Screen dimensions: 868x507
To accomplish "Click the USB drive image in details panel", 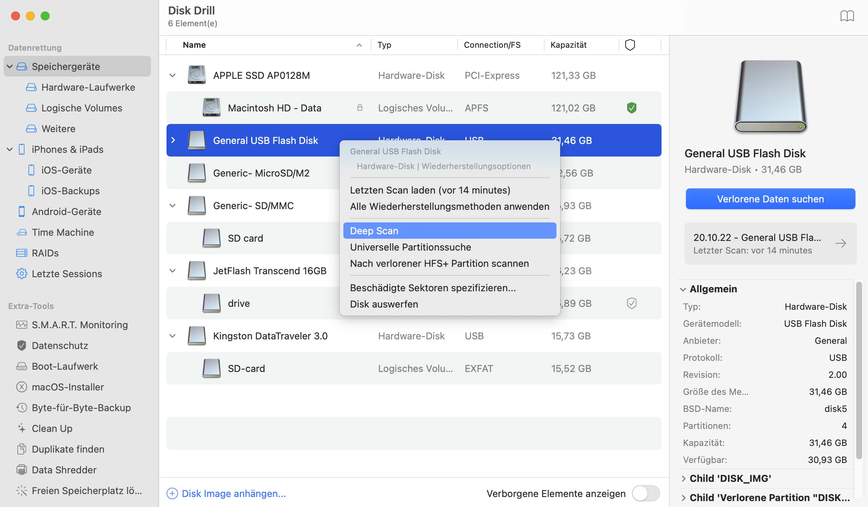I will (x=771, y=97).
